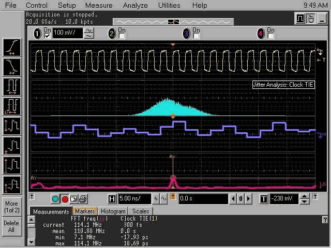331x248 pixels.
Task: Increase channel 1 vertical scale button
Action: point(89,30)
